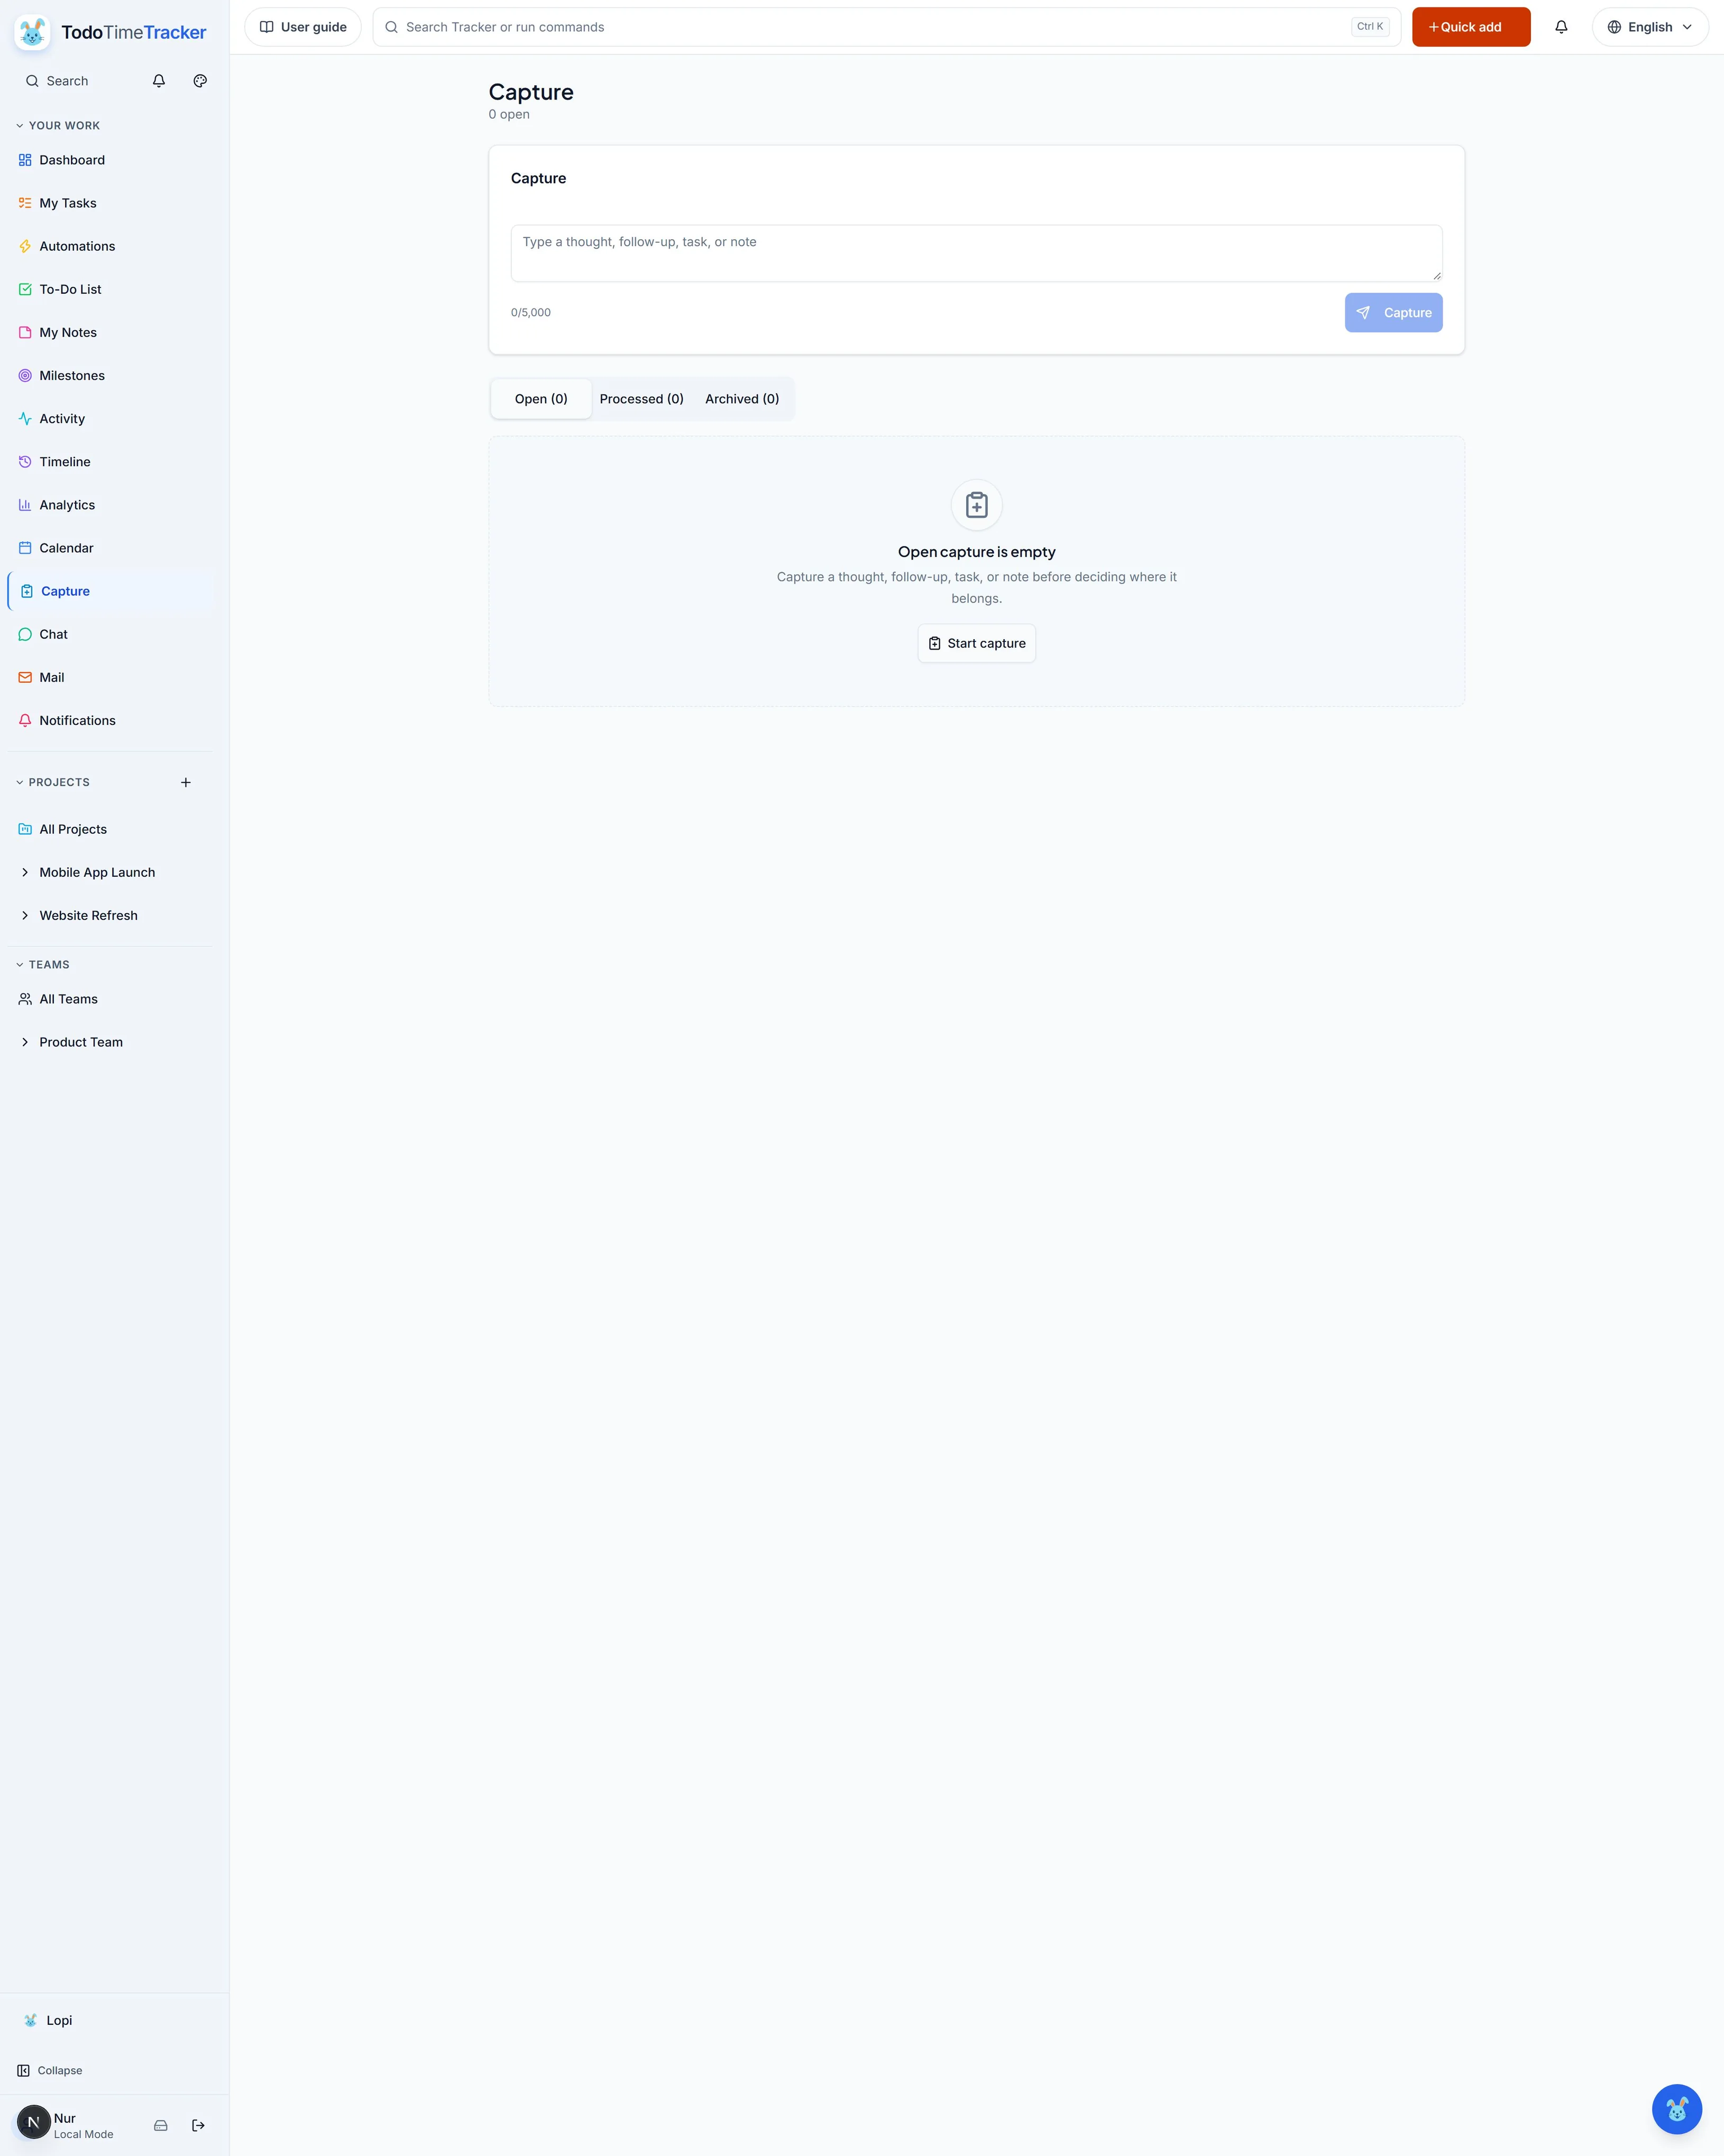The width and height of the screenshot is (1724, 2156).
Task: Open the To-Do List page
Action: 111,289
